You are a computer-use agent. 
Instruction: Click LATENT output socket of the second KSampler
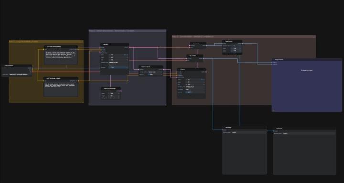point(206,72)
